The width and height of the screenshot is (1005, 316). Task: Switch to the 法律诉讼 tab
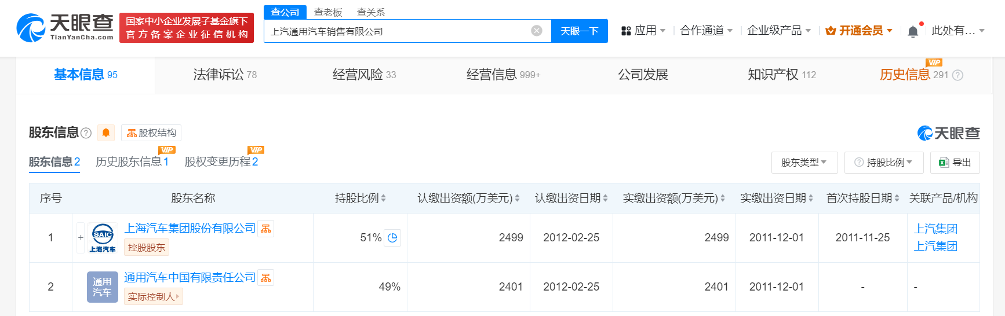[x=225, y=75]
